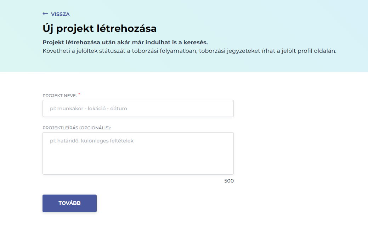The image size is (368, 230).
Task: Click the 'pl: határidő, különleges feltételek' placeholder
Action: pos(91,141)
